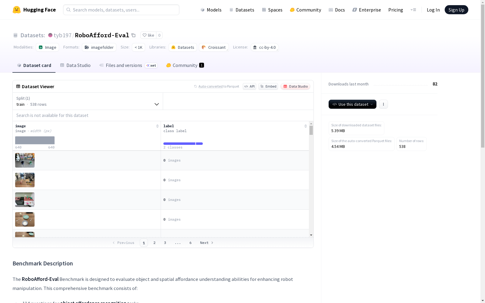The image size is (485, 303).
Task: Sort by the label column
Action: [x=306, y=126]
